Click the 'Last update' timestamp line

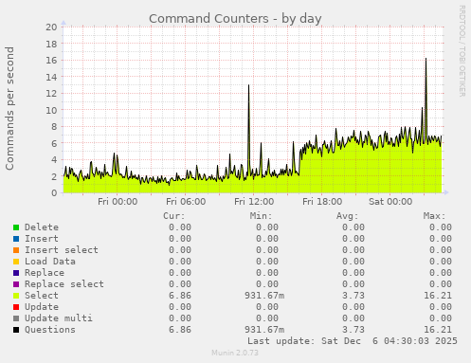coord(353,341)
